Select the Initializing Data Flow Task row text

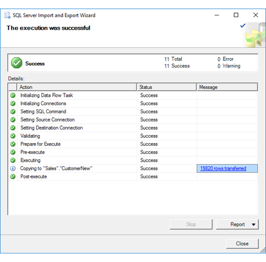coord(47,95)
